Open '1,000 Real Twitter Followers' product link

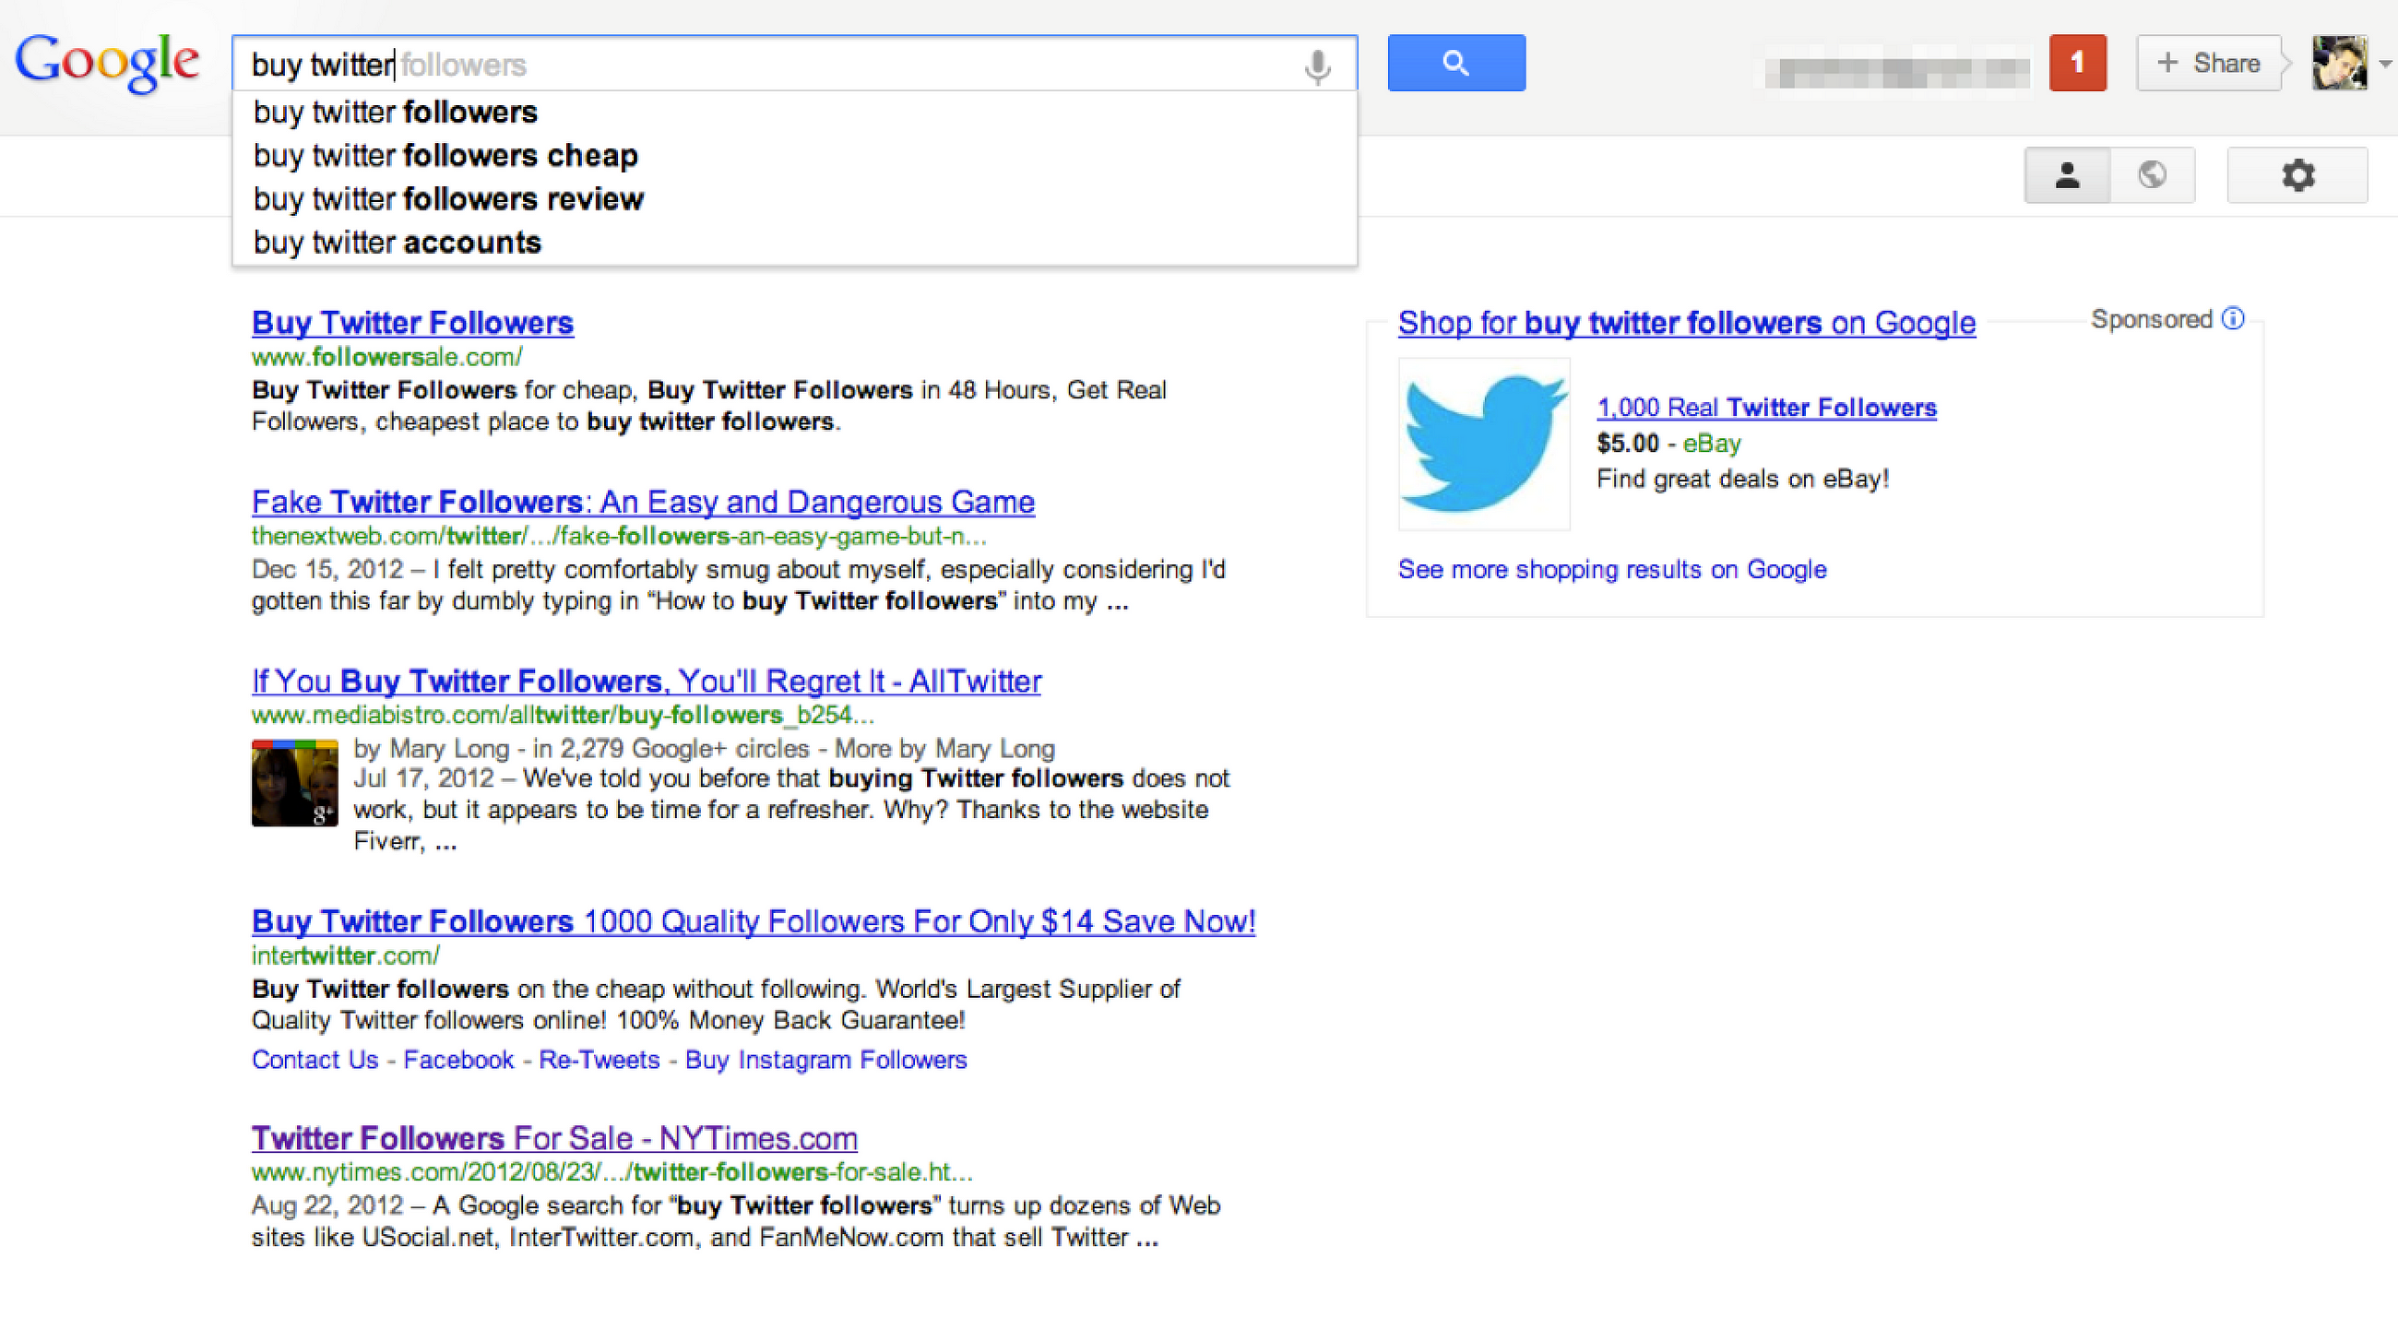click(1767, 408)
